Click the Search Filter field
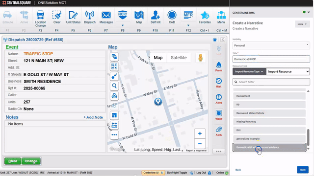Screen dimensions: 314x176 271,82
